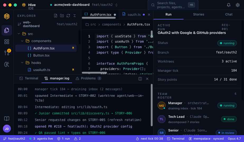The height and width of the screenshot is (142, 244).
Task: Click next tick 00:38 timer
Action: [149, 139]
